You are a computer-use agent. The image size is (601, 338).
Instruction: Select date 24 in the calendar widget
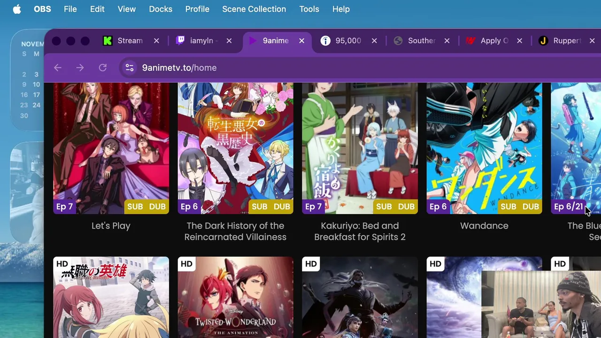[x=36, y=105]
